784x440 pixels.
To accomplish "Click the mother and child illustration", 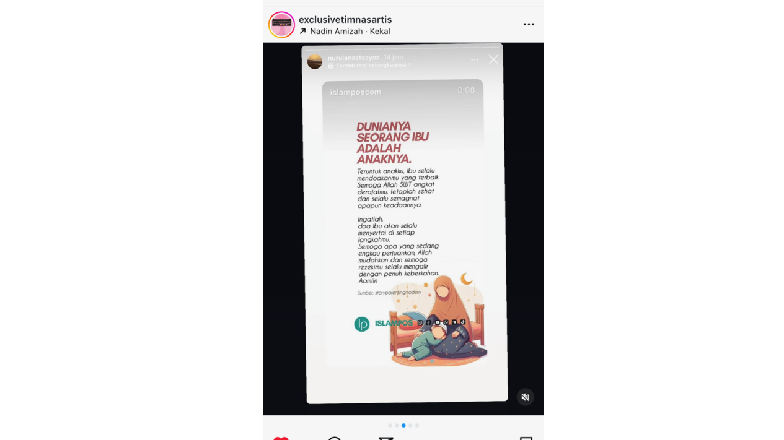I will (x=438, y=321).
